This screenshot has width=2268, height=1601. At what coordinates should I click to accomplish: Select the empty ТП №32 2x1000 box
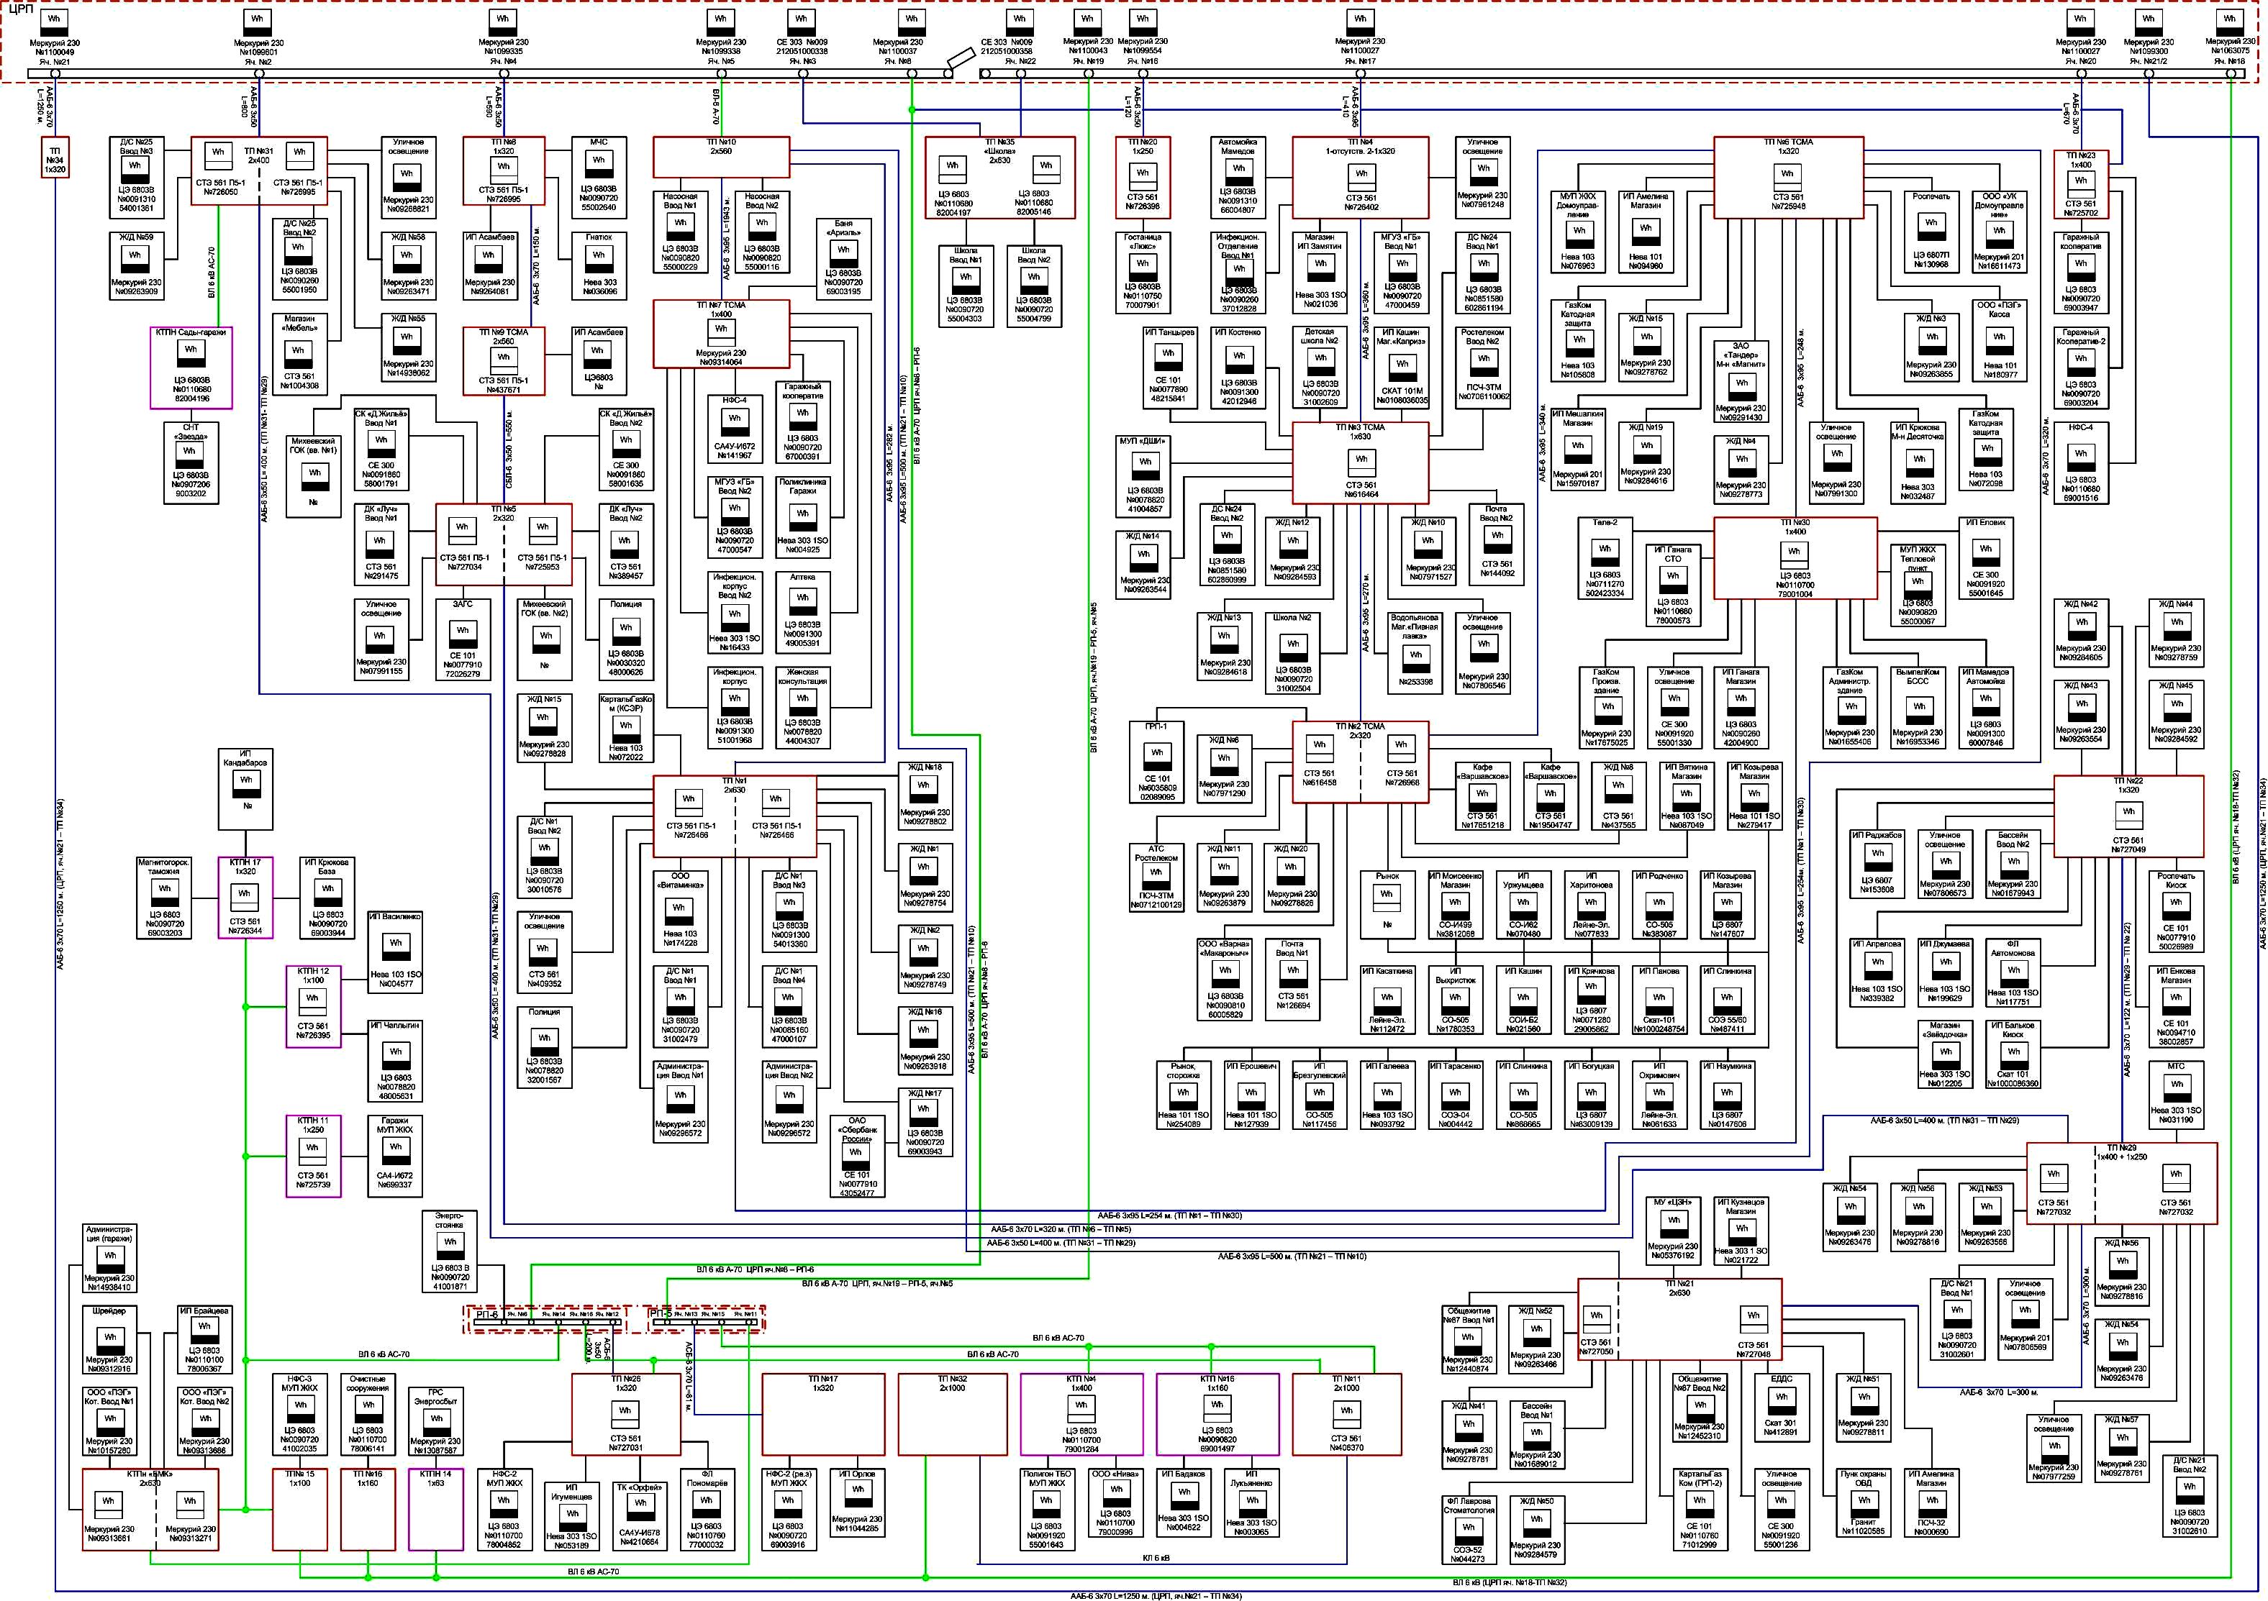(952, 1413)
